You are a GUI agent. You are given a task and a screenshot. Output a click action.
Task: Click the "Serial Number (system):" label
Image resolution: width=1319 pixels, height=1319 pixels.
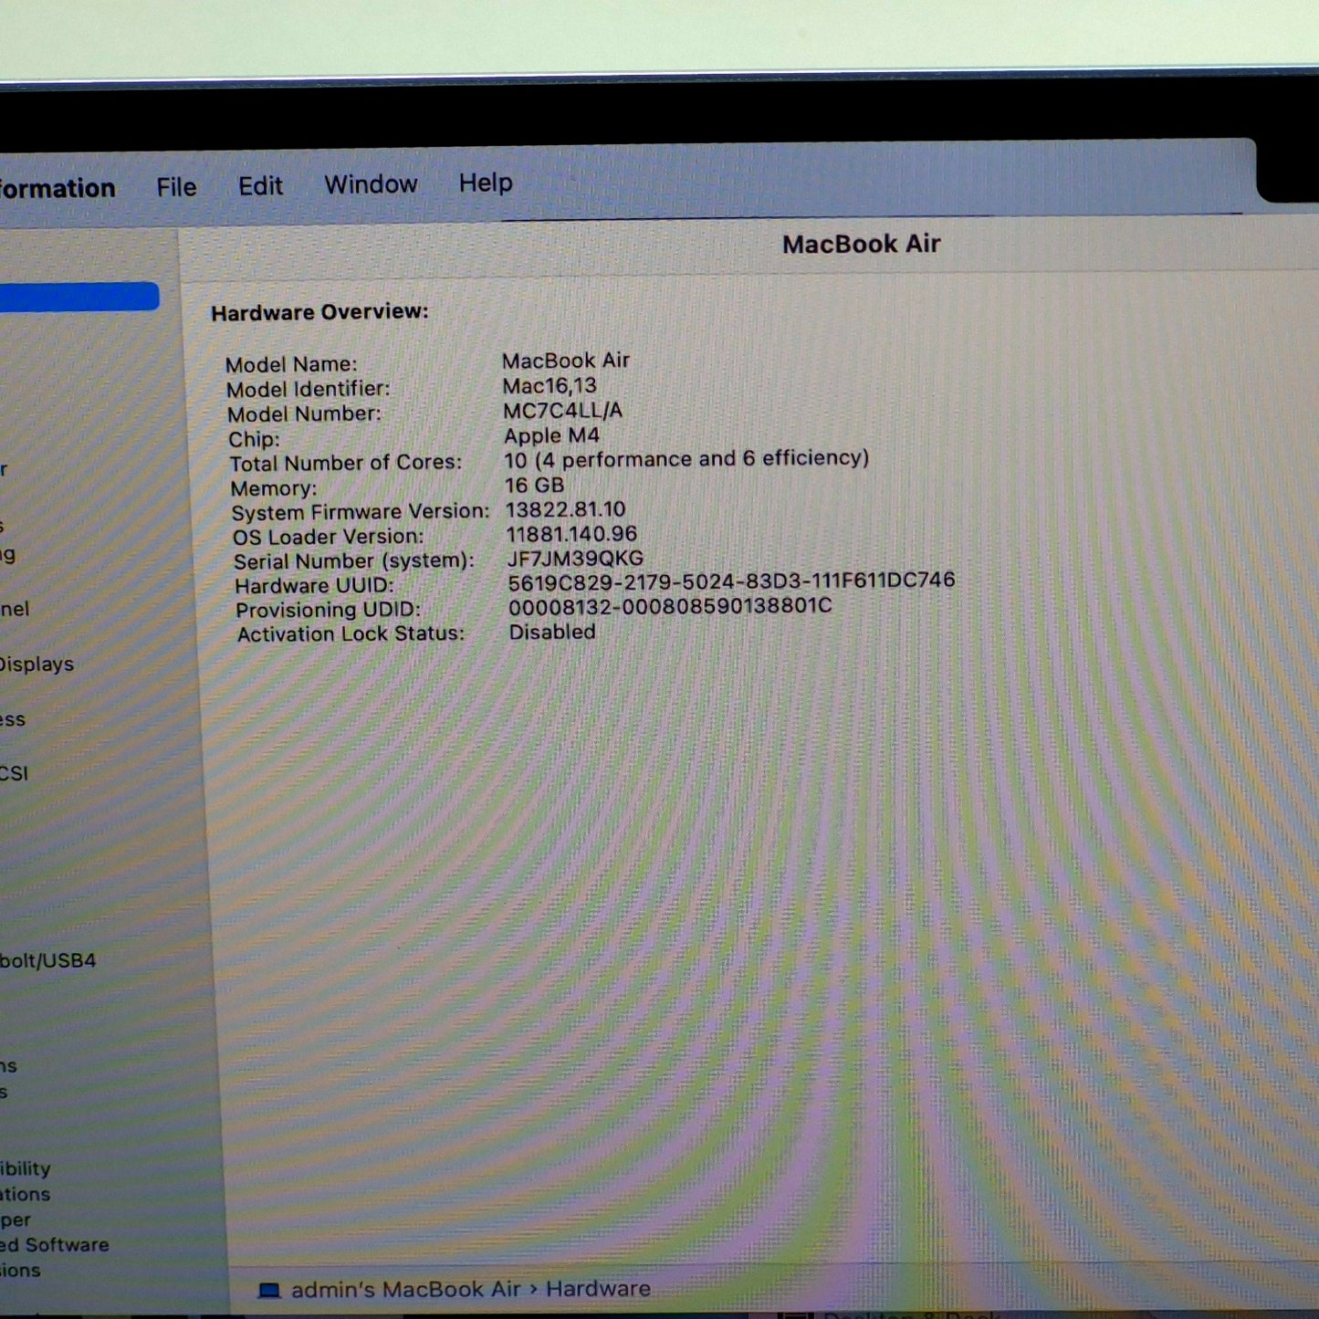(x=354, y=561)
